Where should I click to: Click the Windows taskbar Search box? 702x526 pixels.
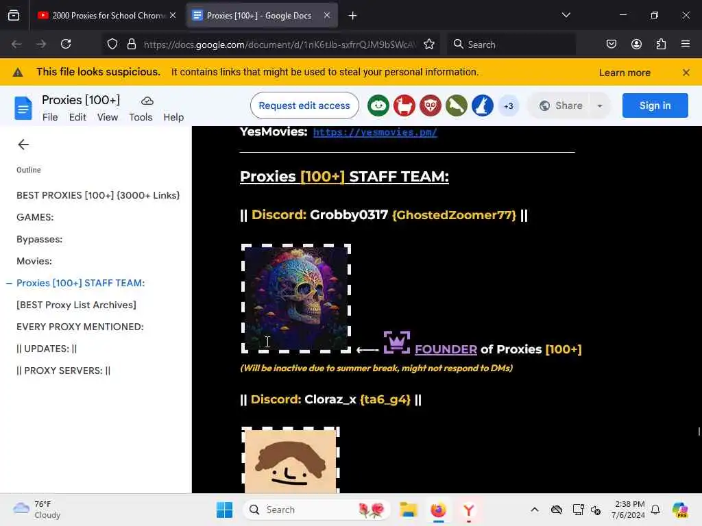[x=317, y=510]
